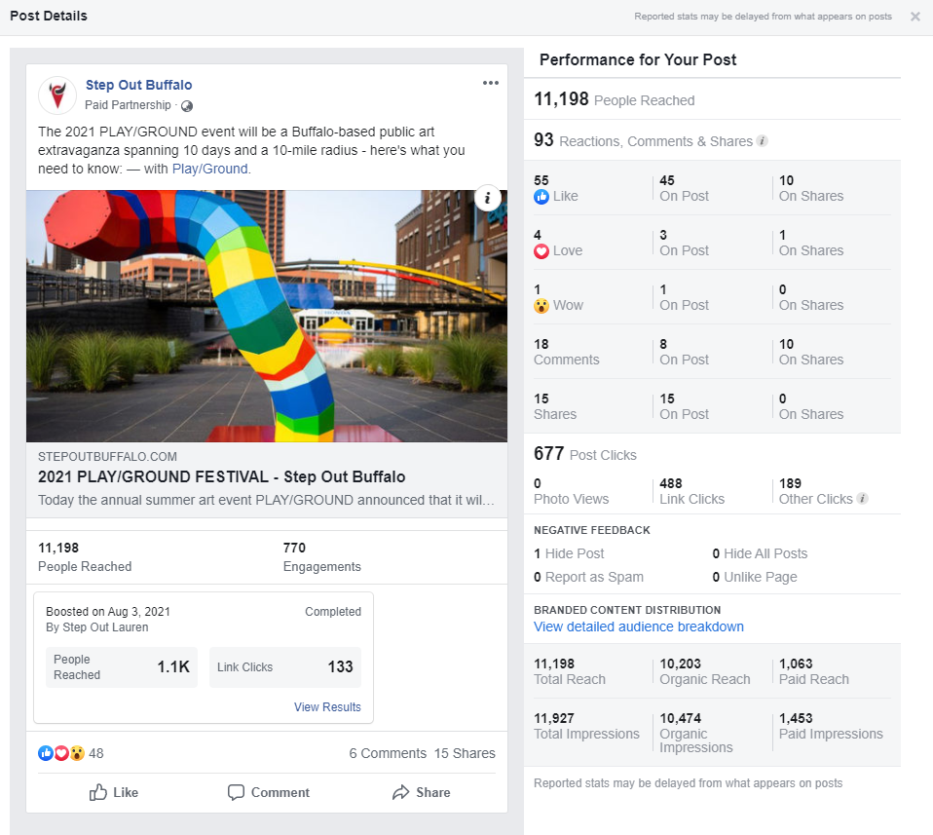Click the NEGATIVE FEEDBACK section heading
Image resolution: width=933 pixels, height=835 pixels.
point(591,530)
